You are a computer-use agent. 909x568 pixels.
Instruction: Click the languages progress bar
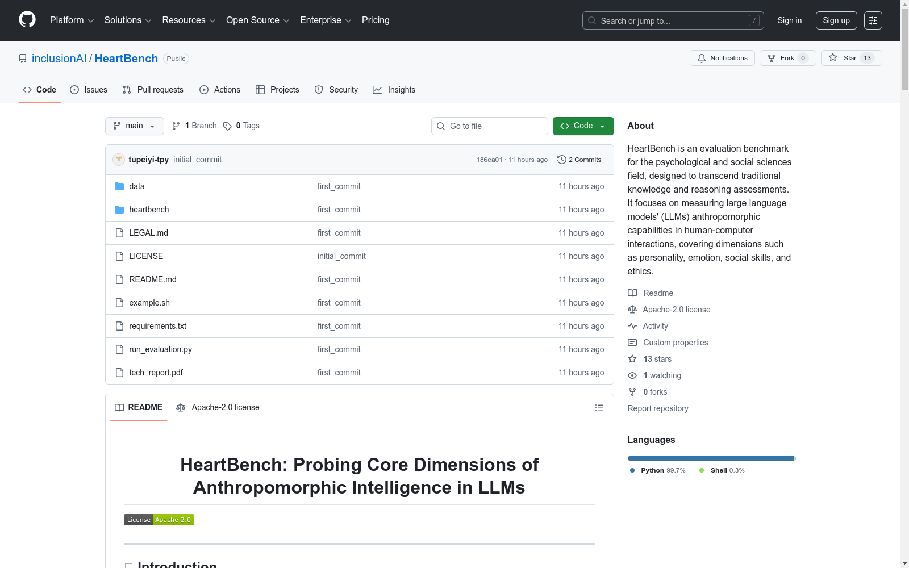(712, 458)
